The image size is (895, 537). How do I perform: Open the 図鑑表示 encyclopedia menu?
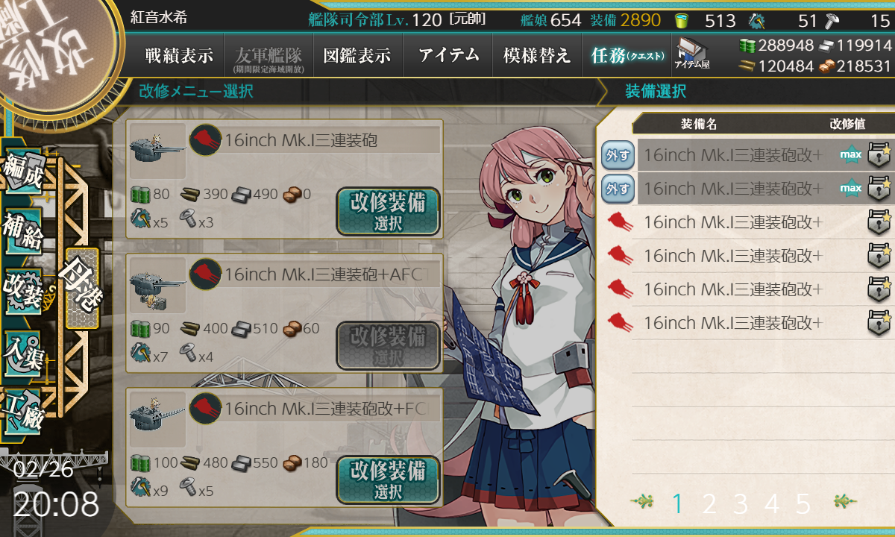pos(358,55)
